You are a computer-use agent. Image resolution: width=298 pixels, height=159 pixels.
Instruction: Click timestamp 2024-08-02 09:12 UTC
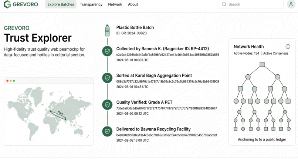(x=132, y=114)
